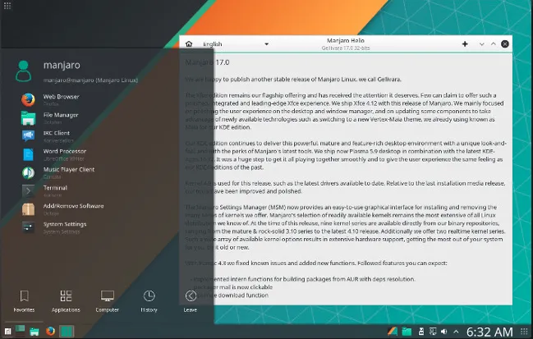Open removable devices tray icon
The width and height of the screenshot is (533, 339).
[x=421, y=331]
